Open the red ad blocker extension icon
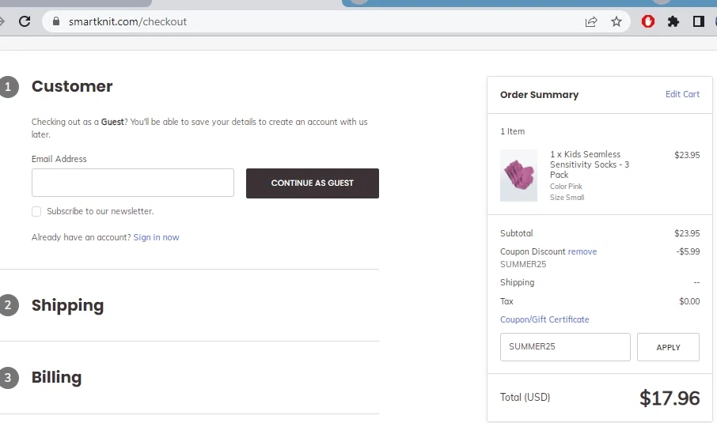The width and height of the screenshot is (717, 423). [648, 21]
